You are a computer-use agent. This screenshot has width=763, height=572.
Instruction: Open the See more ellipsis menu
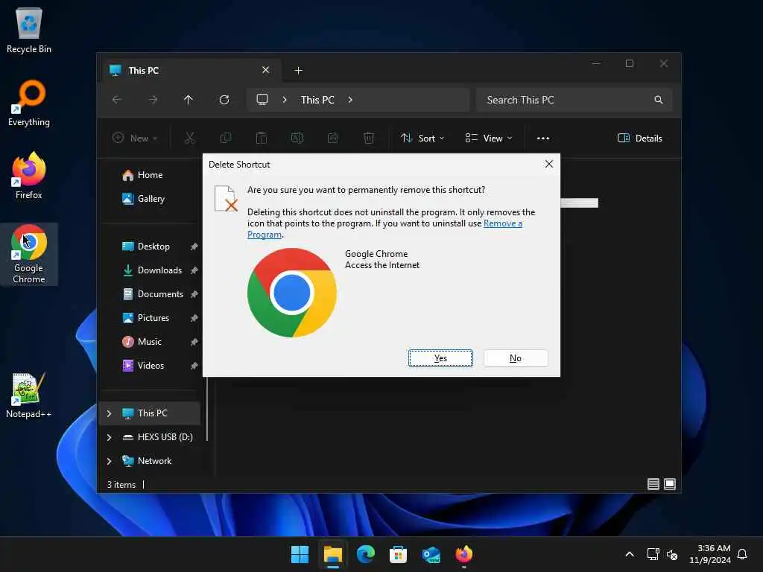coord(543,138)
